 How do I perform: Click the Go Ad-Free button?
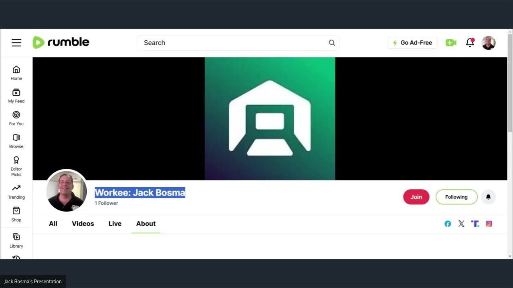pos(412,43)
